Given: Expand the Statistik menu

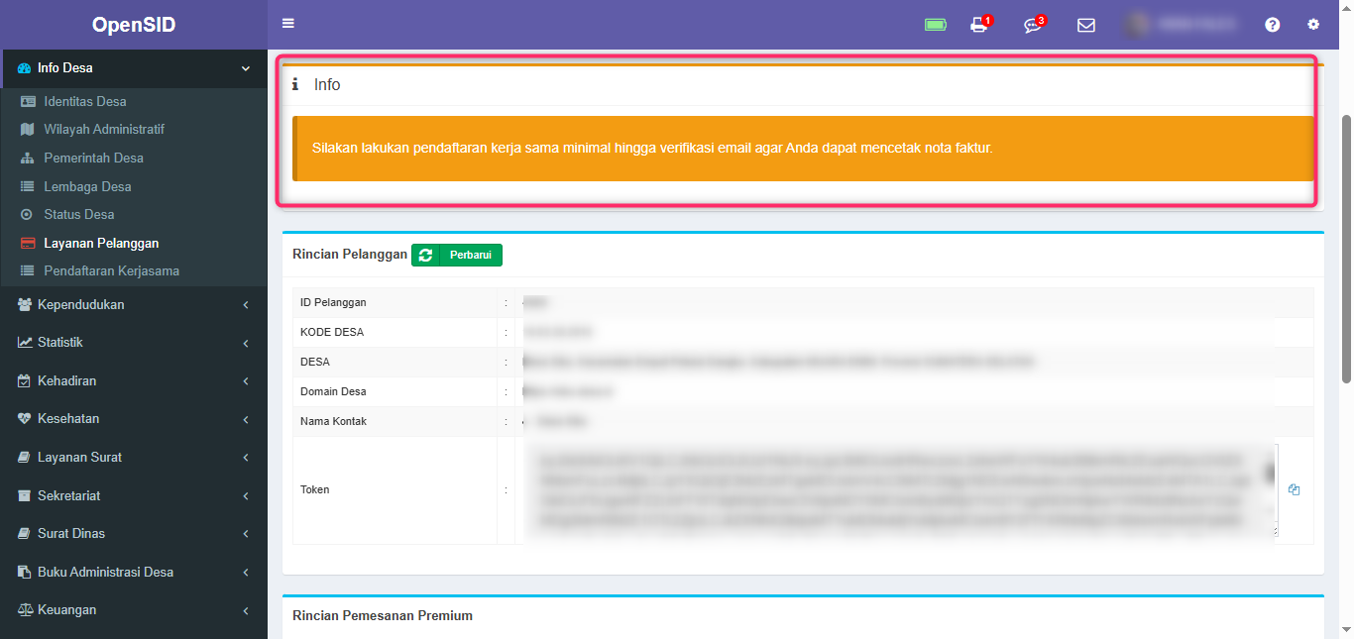Looking at the screenshot, I should point(134,343).
